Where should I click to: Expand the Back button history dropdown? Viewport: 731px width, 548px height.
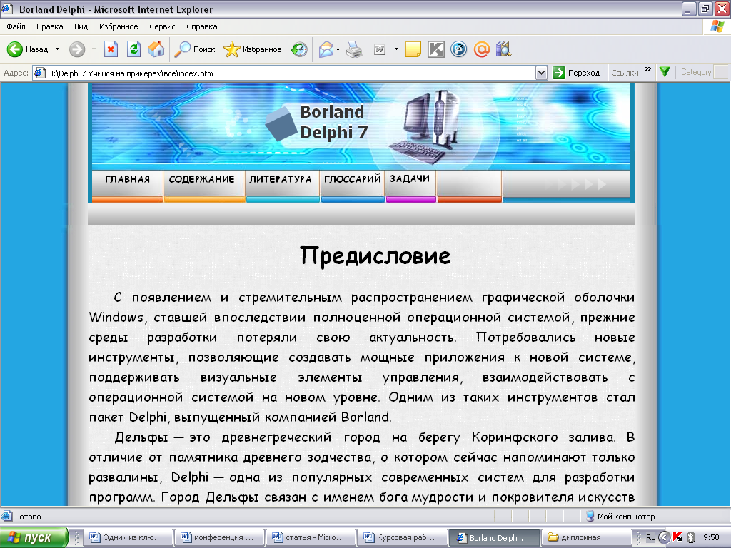click(x=57, y=49)
